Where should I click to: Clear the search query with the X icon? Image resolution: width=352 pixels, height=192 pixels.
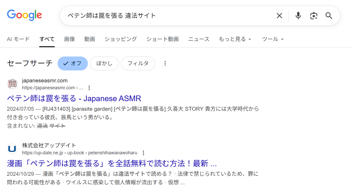pos(279,16)
